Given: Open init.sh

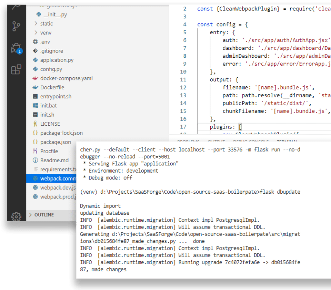Looking at the screenshot, I should click(x=47, y=115).
